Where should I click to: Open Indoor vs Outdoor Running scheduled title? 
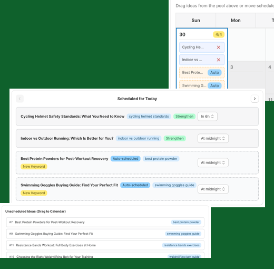pos(67,138)
